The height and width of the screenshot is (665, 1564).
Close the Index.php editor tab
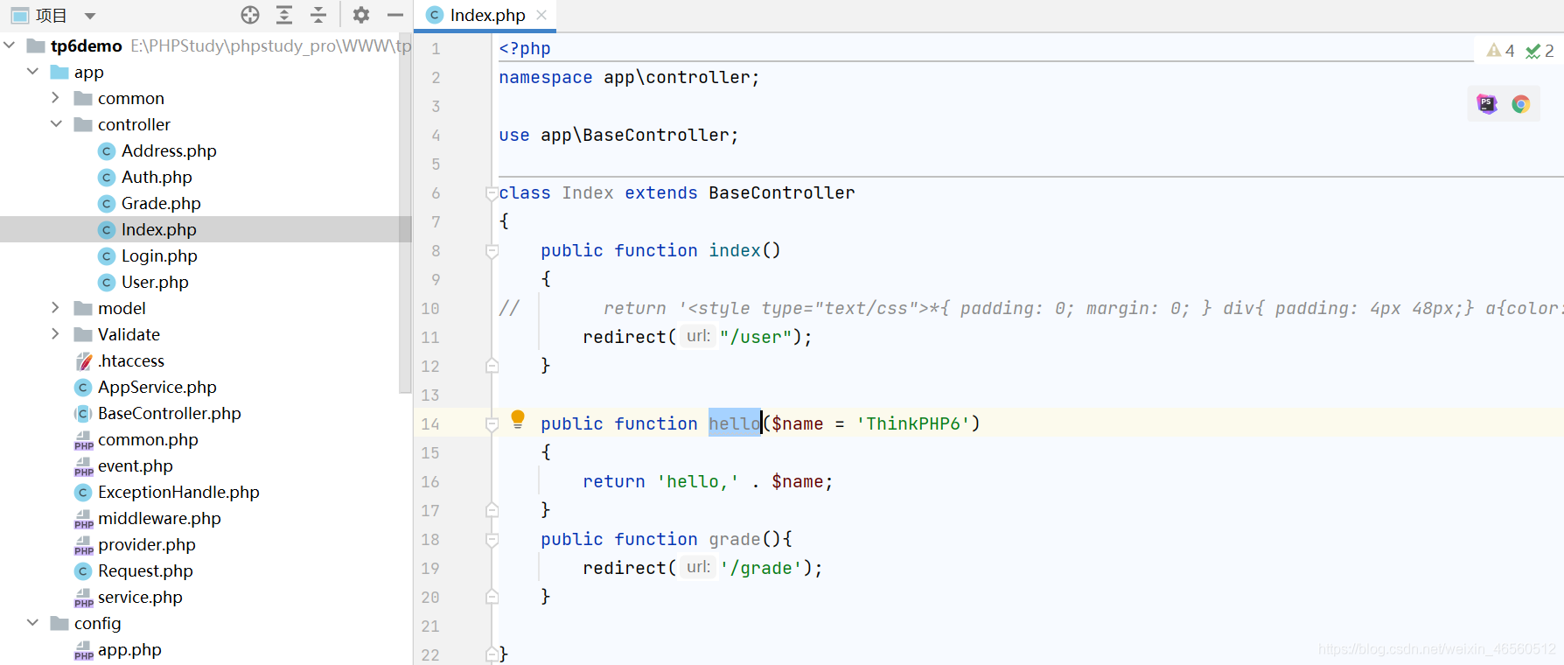pos(541,15)
